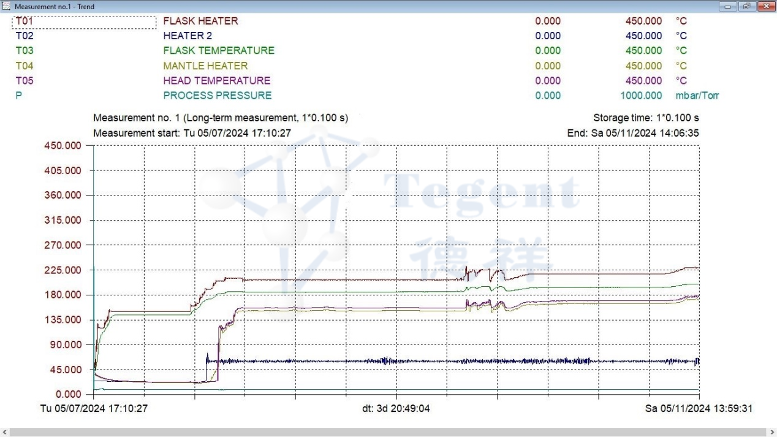The height and width of the screenshot is (437, 777).
Task: Click the right arrow of horizontal scrollbar
Action: pos(771,432)
